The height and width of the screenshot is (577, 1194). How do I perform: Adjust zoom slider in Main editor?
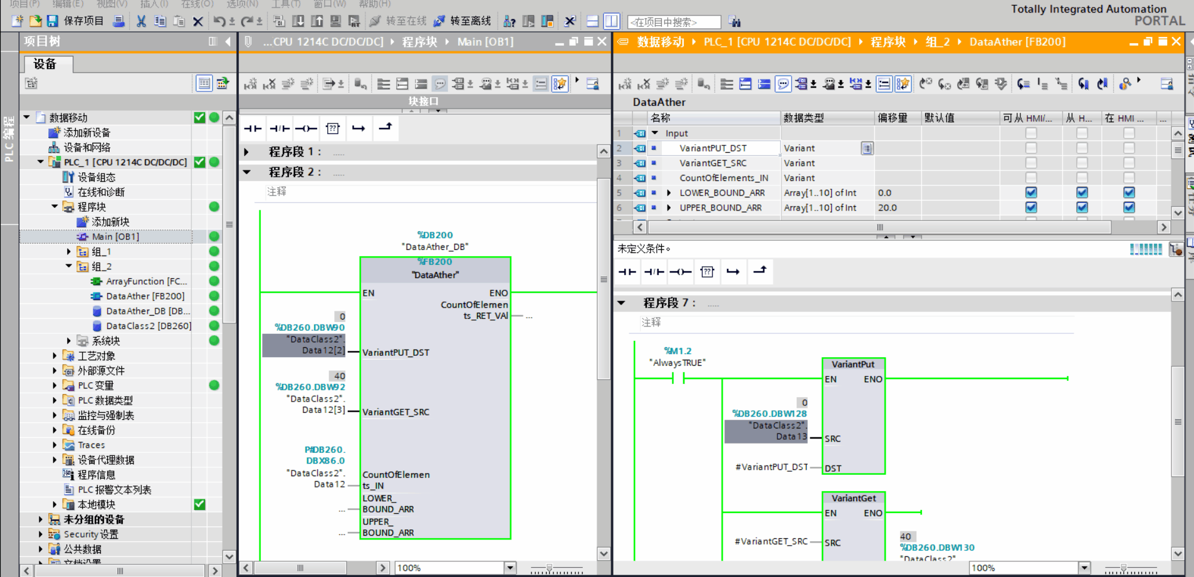pos(550,568)
